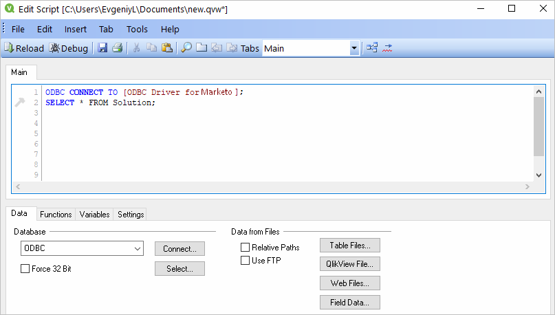Switch to the Variables tab

[x=94, y=215]
